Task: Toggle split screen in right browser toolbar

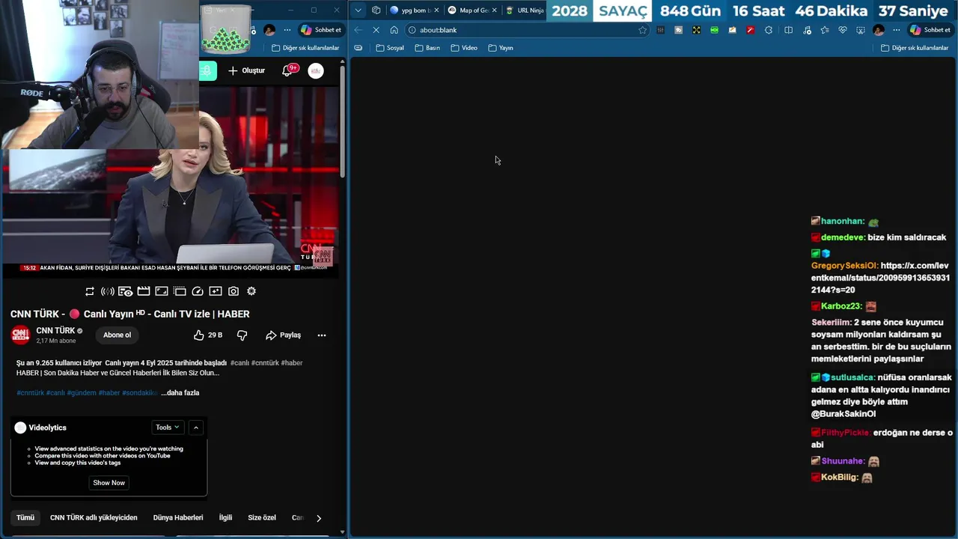Action: (x=788, y=30)
